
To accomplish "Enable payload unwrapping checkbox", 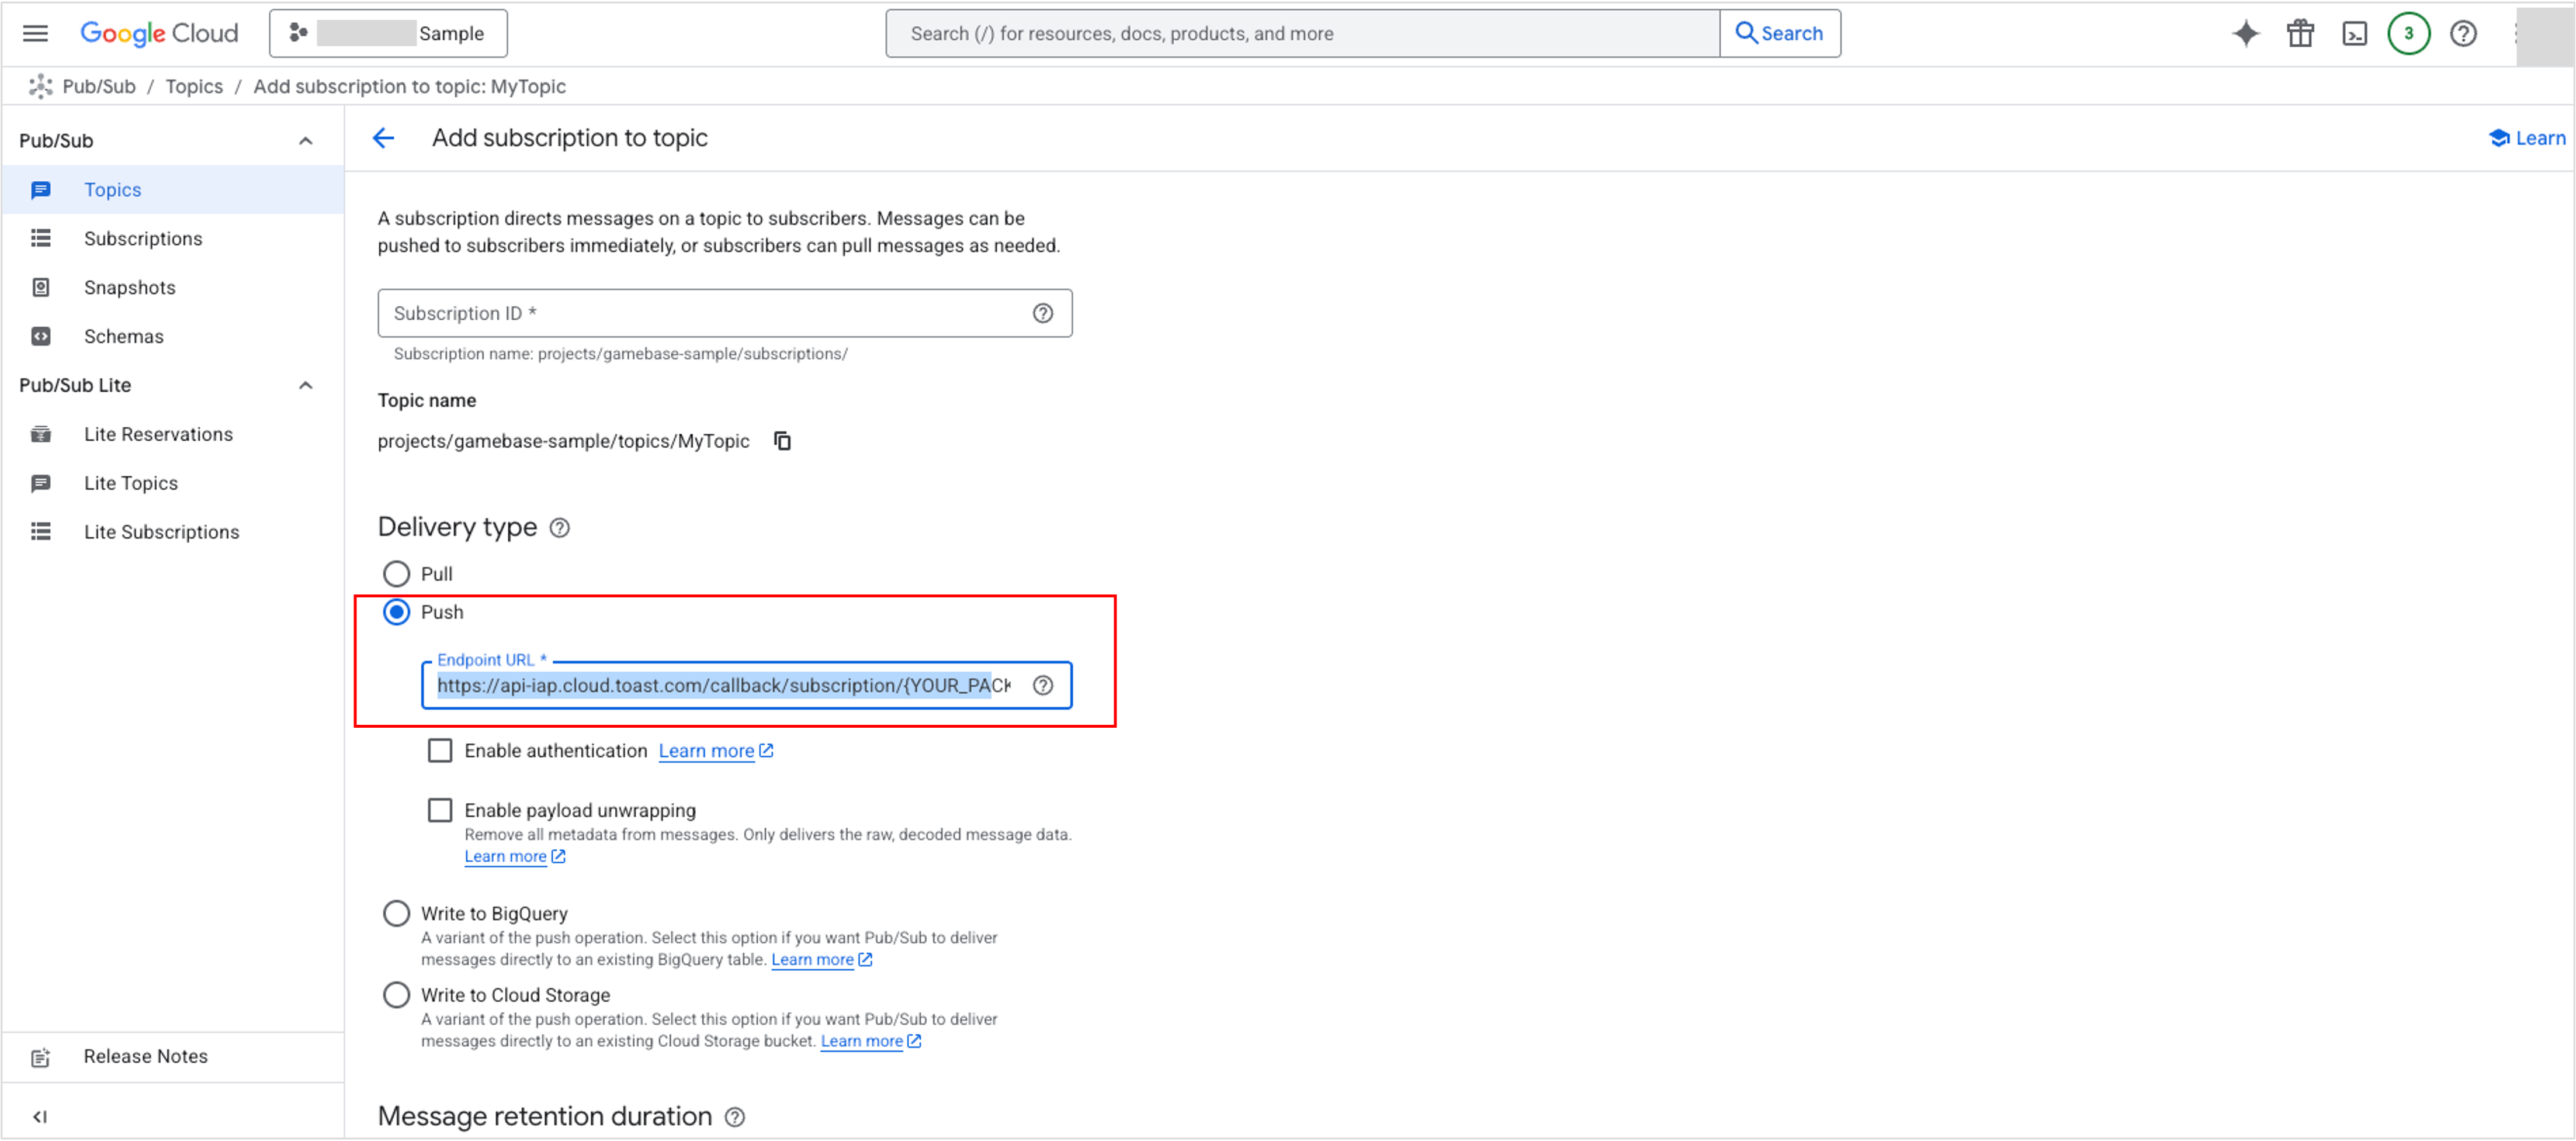I will pyautogui.click(x=440, y=811).
